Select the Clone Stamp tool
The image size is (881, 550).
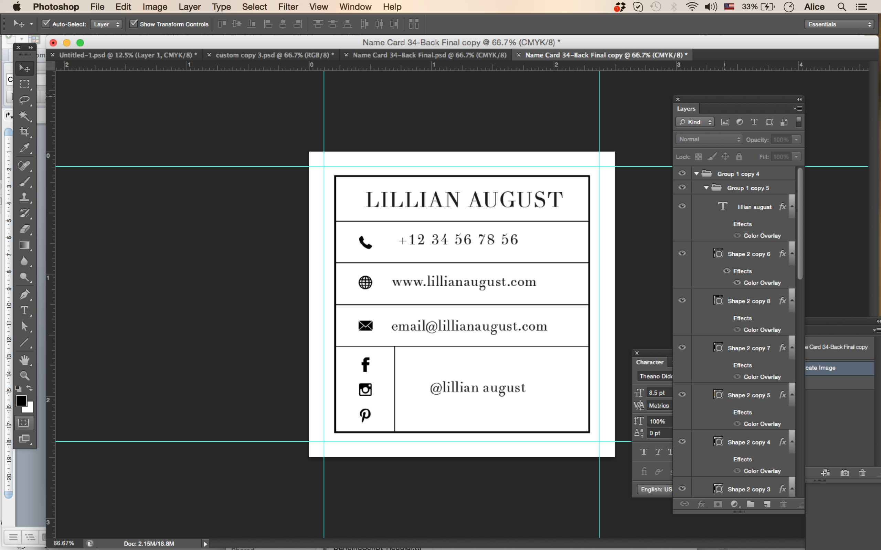(x=24, y=197)
